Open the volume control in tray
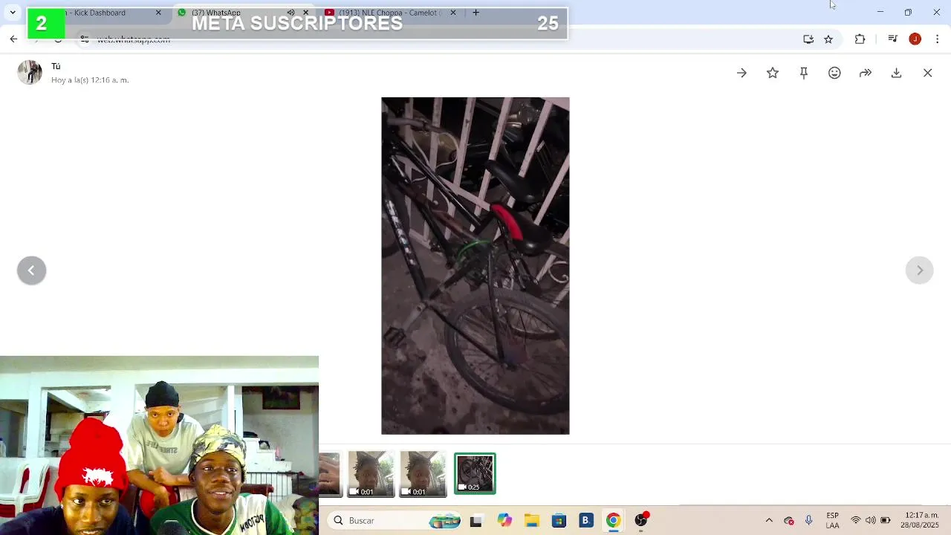Screen dimensions: 951x535 point(870,521)
